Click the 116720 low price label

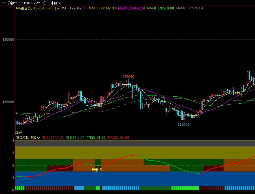[184, 125]
